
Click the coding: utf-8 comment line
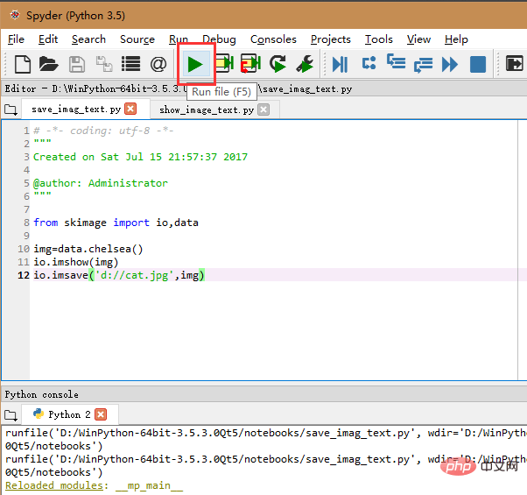coord(103,131)
